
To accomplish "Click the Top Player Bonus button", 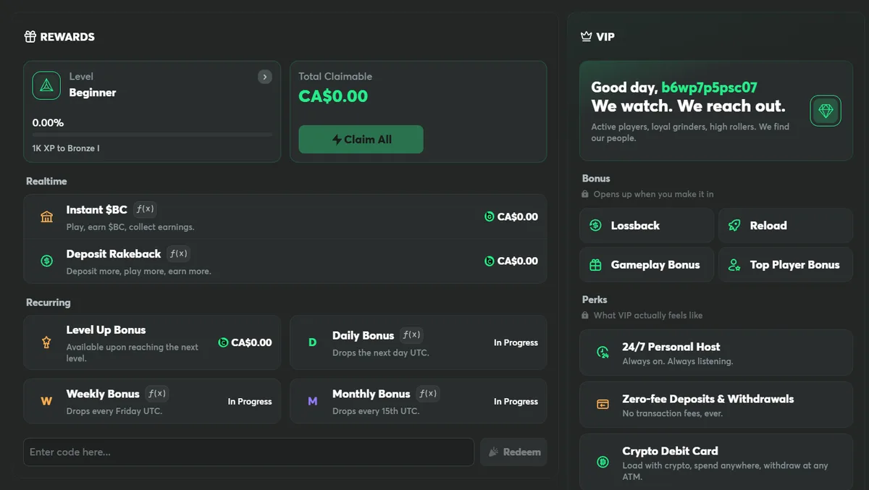I will (786, 265).
